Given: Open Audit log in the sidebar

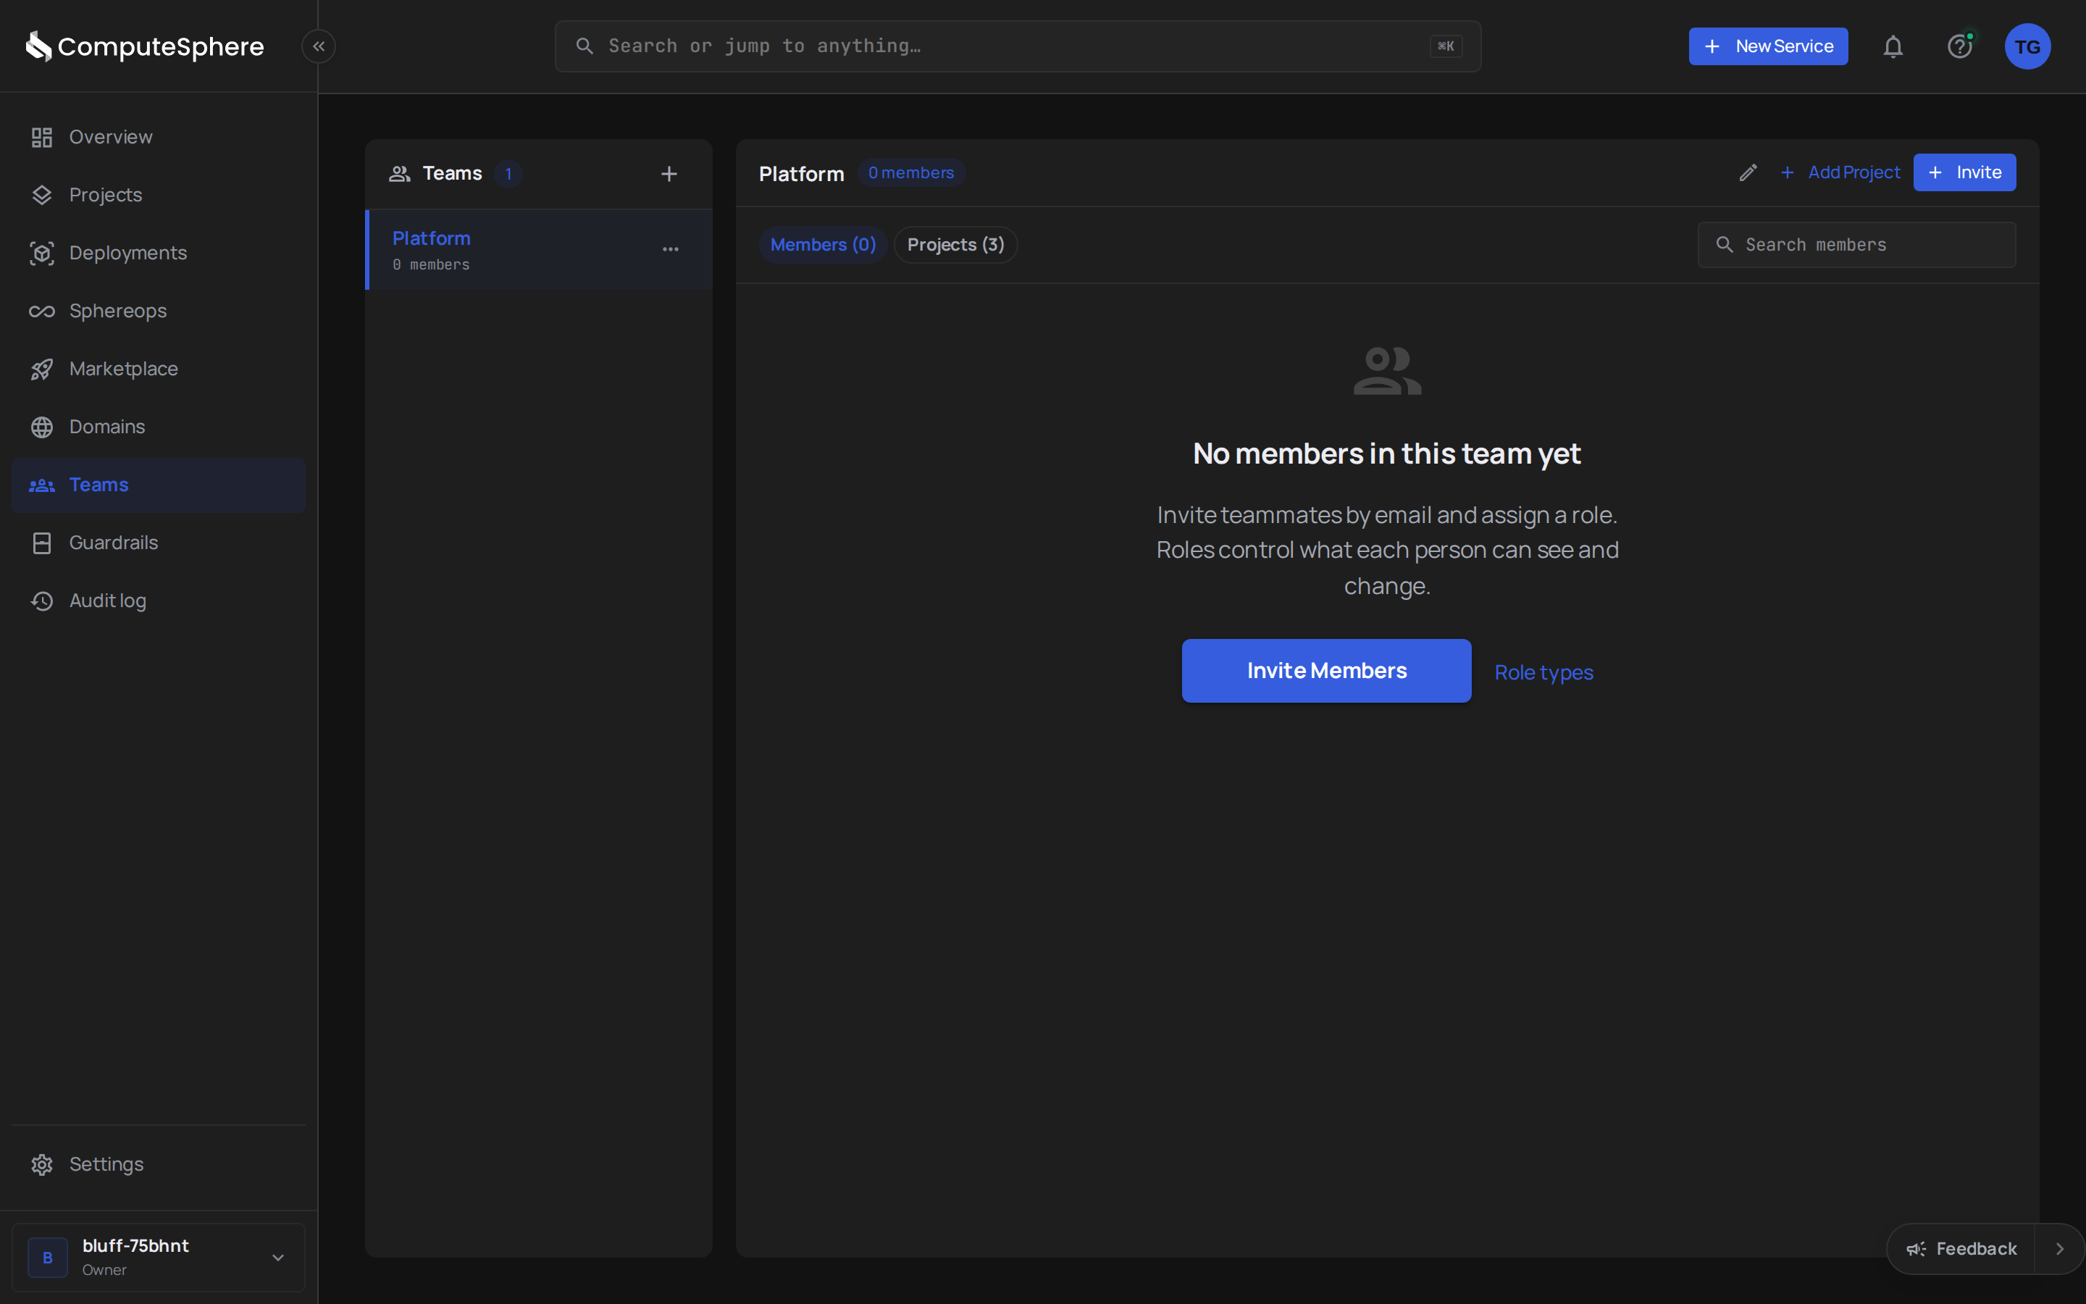Looking at the screenshot, I should [159, 601].
